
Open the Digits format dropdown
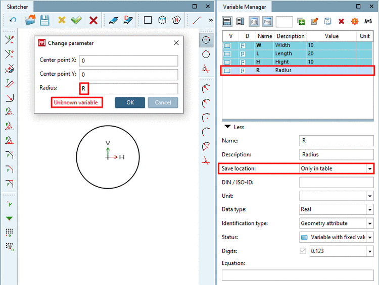(x=369, y=251)
